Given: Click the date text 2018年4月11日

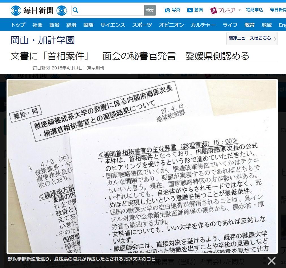Looking at the screenshot, I should tap(67, 68).
